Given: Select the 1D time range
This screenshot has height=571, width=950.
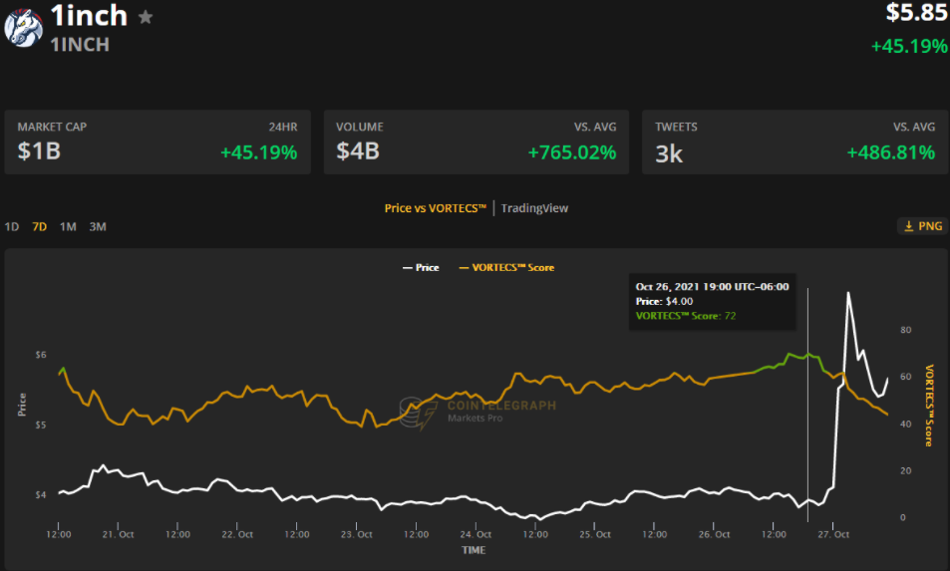Looking at the screenshot, I should 12,226.
